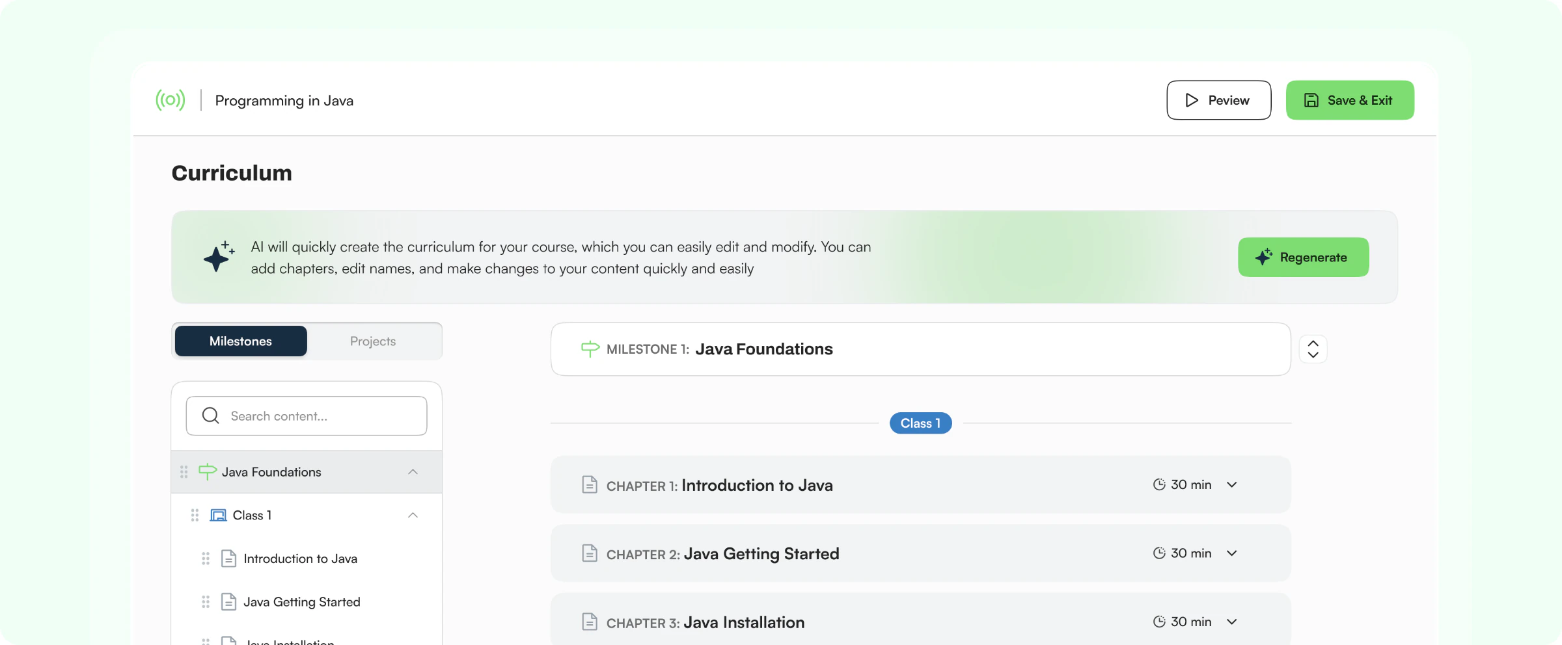Expand Chapter 2 Java Getting Started
The height and width of the screenshot is (645, 1562).
tap(1232, 553)
